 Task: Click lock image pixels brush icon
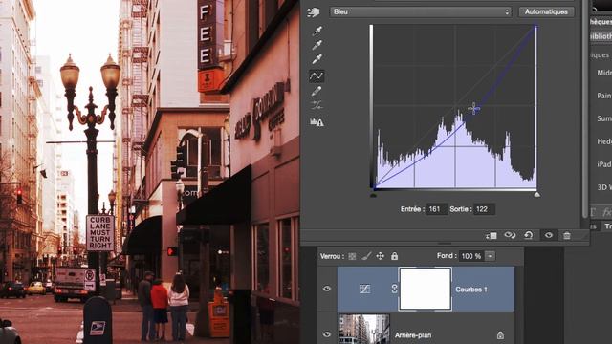coord(366,256)
